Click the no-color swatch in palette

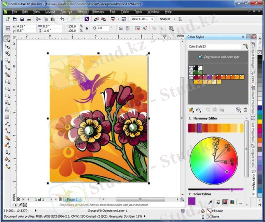point(260,53)
